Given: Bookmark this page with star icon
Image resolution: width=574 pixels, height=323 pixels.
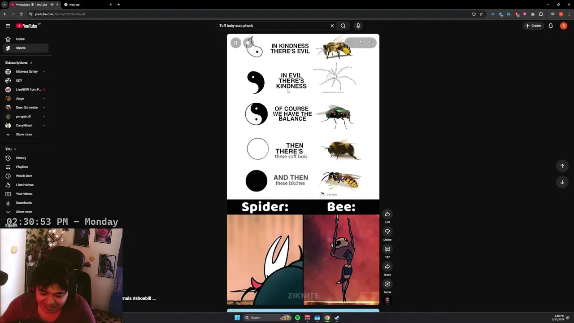Looking at the screenshot, I should pos(481,14).
